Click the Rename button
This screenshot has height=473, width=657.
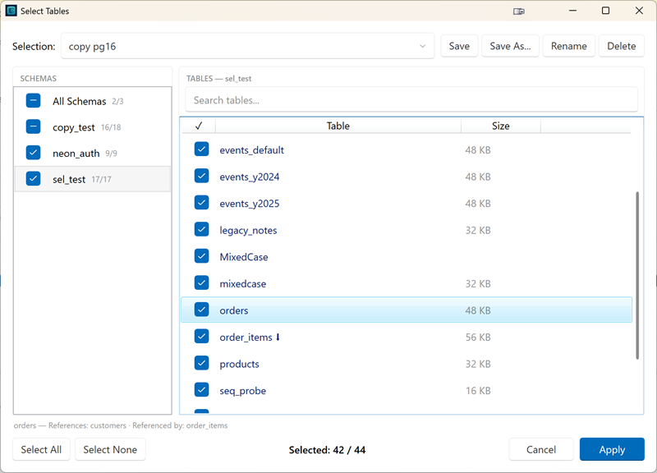pyautogui.click(x=568, y=46)
